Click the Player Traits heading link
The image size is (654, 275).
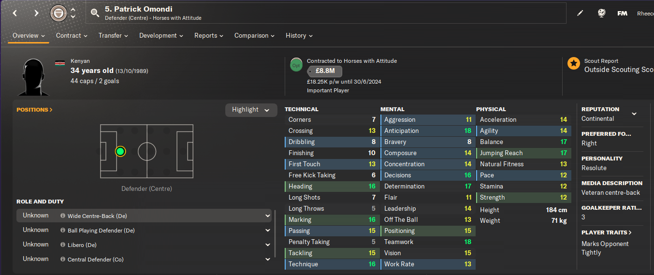tap(606, 232)
